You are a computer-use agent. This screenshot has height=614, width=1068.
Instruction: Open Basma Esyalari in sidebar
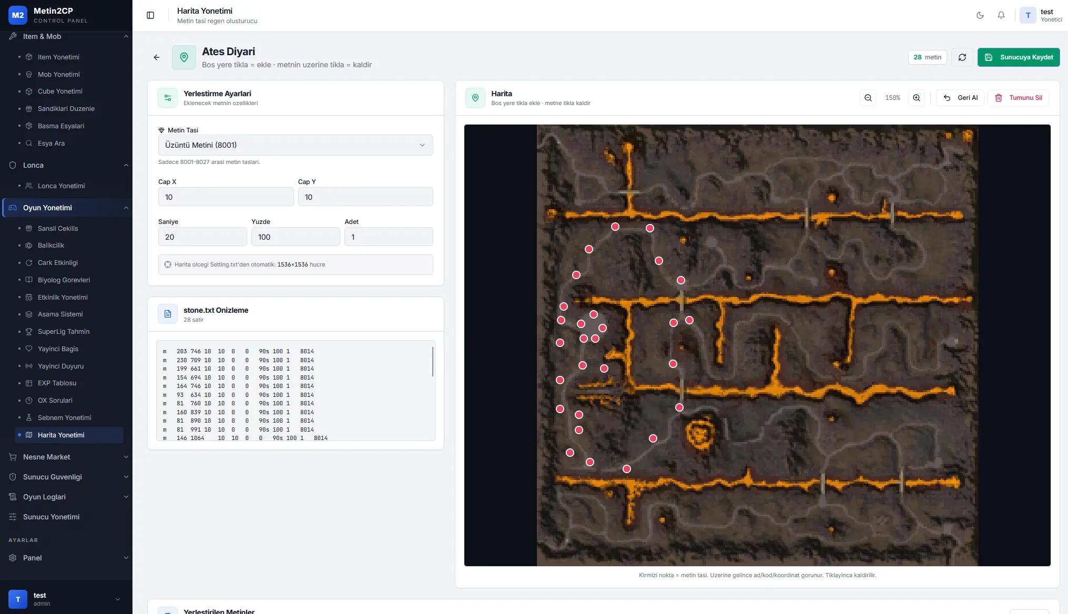(x=61, y=126)
